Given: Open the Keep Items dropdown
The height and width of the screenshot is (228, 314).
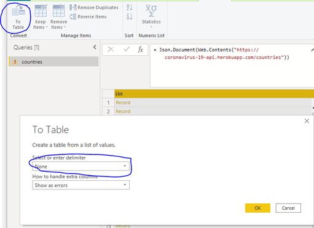Looking at the screenshot, I should 41,17.
